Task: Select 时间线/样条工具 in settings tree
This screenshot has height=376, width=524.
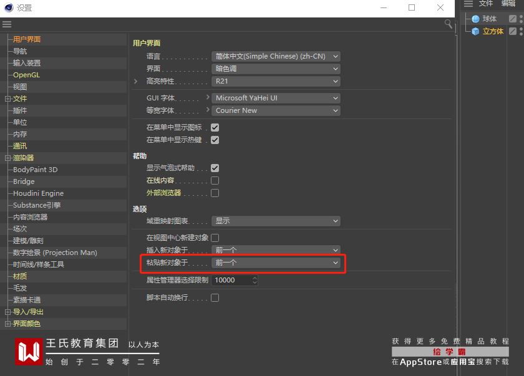Action: point(39,264)
